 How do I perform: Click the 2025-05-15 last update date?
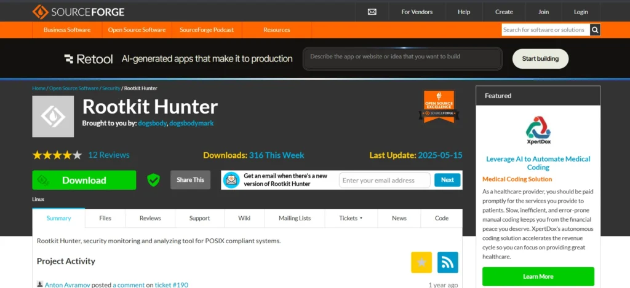click(x=441, y=155)
